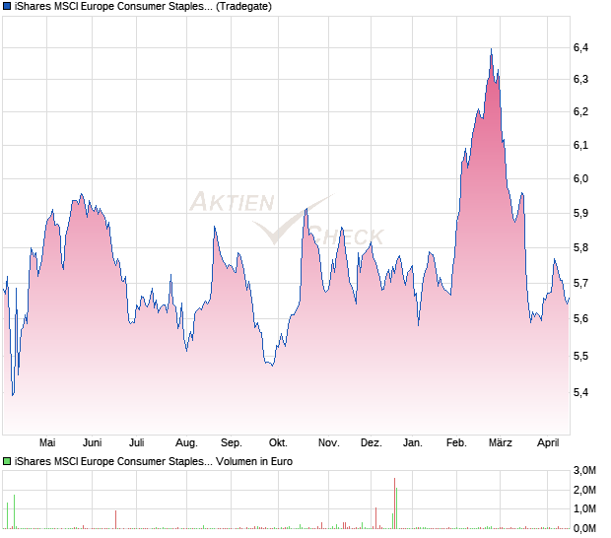Click the blue price legend square

coord(7,6)
